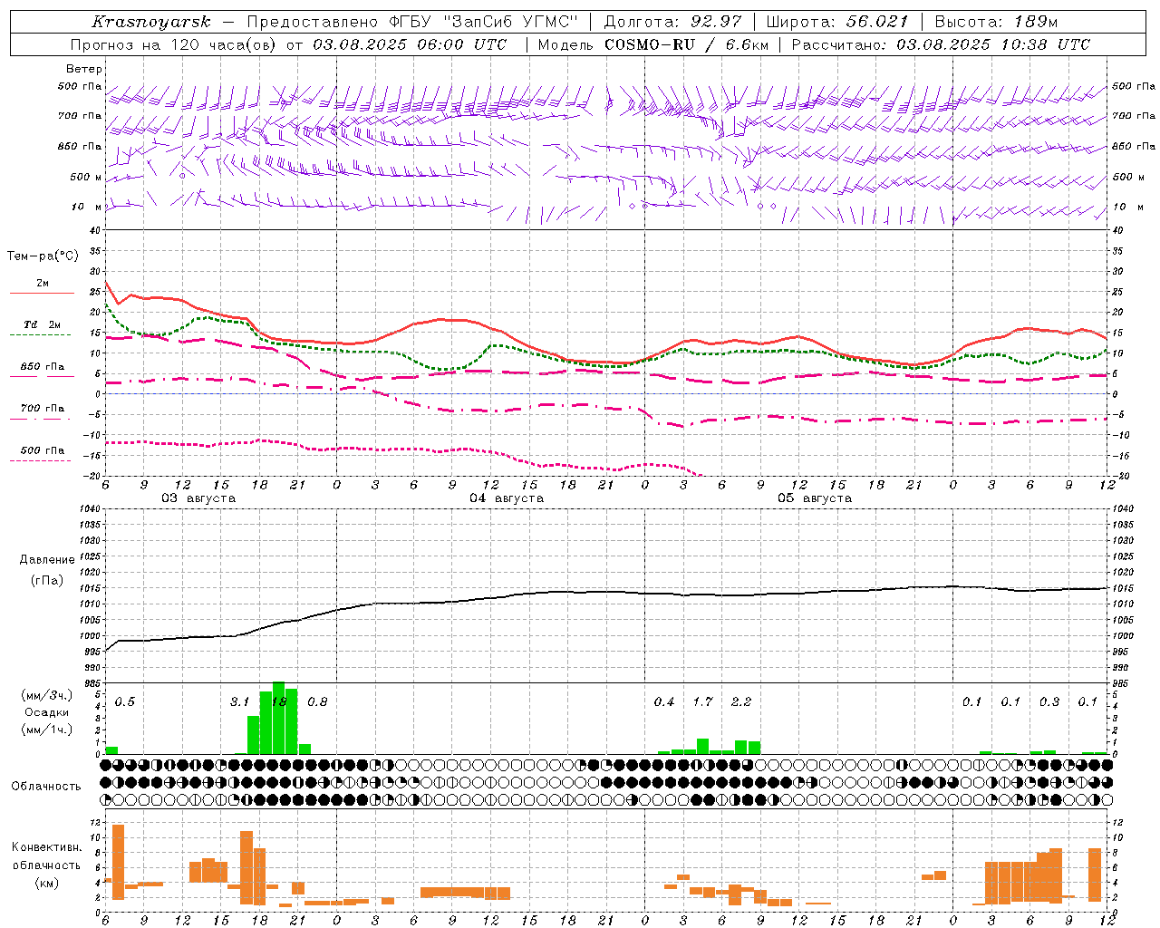Click the "(мм/1ч.)" units label
This screenshot has height=928, width=1160.
[x=47, y=730]
